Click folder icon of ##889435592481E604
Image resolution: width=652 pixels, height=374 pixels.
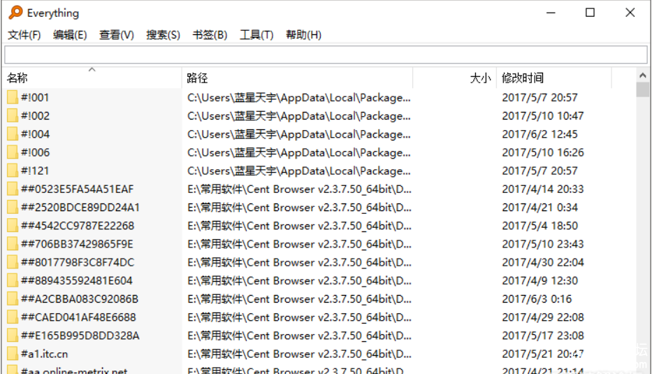pyautogui.click(x=13, y=280)
